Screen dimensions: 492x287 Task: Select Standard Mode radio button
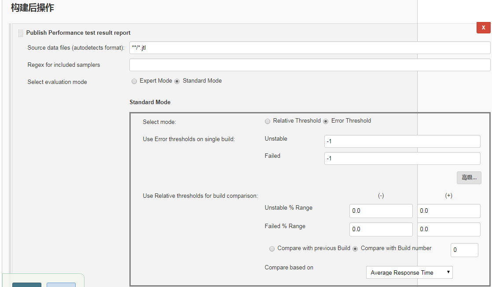coord(177,81)
